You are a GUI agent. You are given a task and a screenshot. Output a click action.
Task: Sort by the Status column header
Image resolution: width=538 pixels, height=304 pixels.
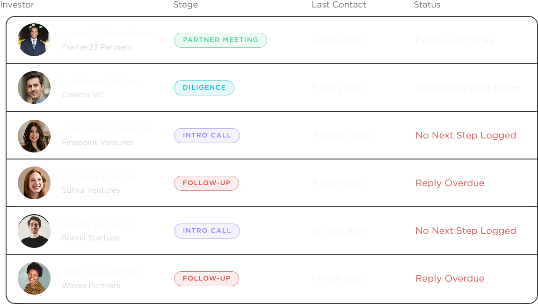(427, 5)
